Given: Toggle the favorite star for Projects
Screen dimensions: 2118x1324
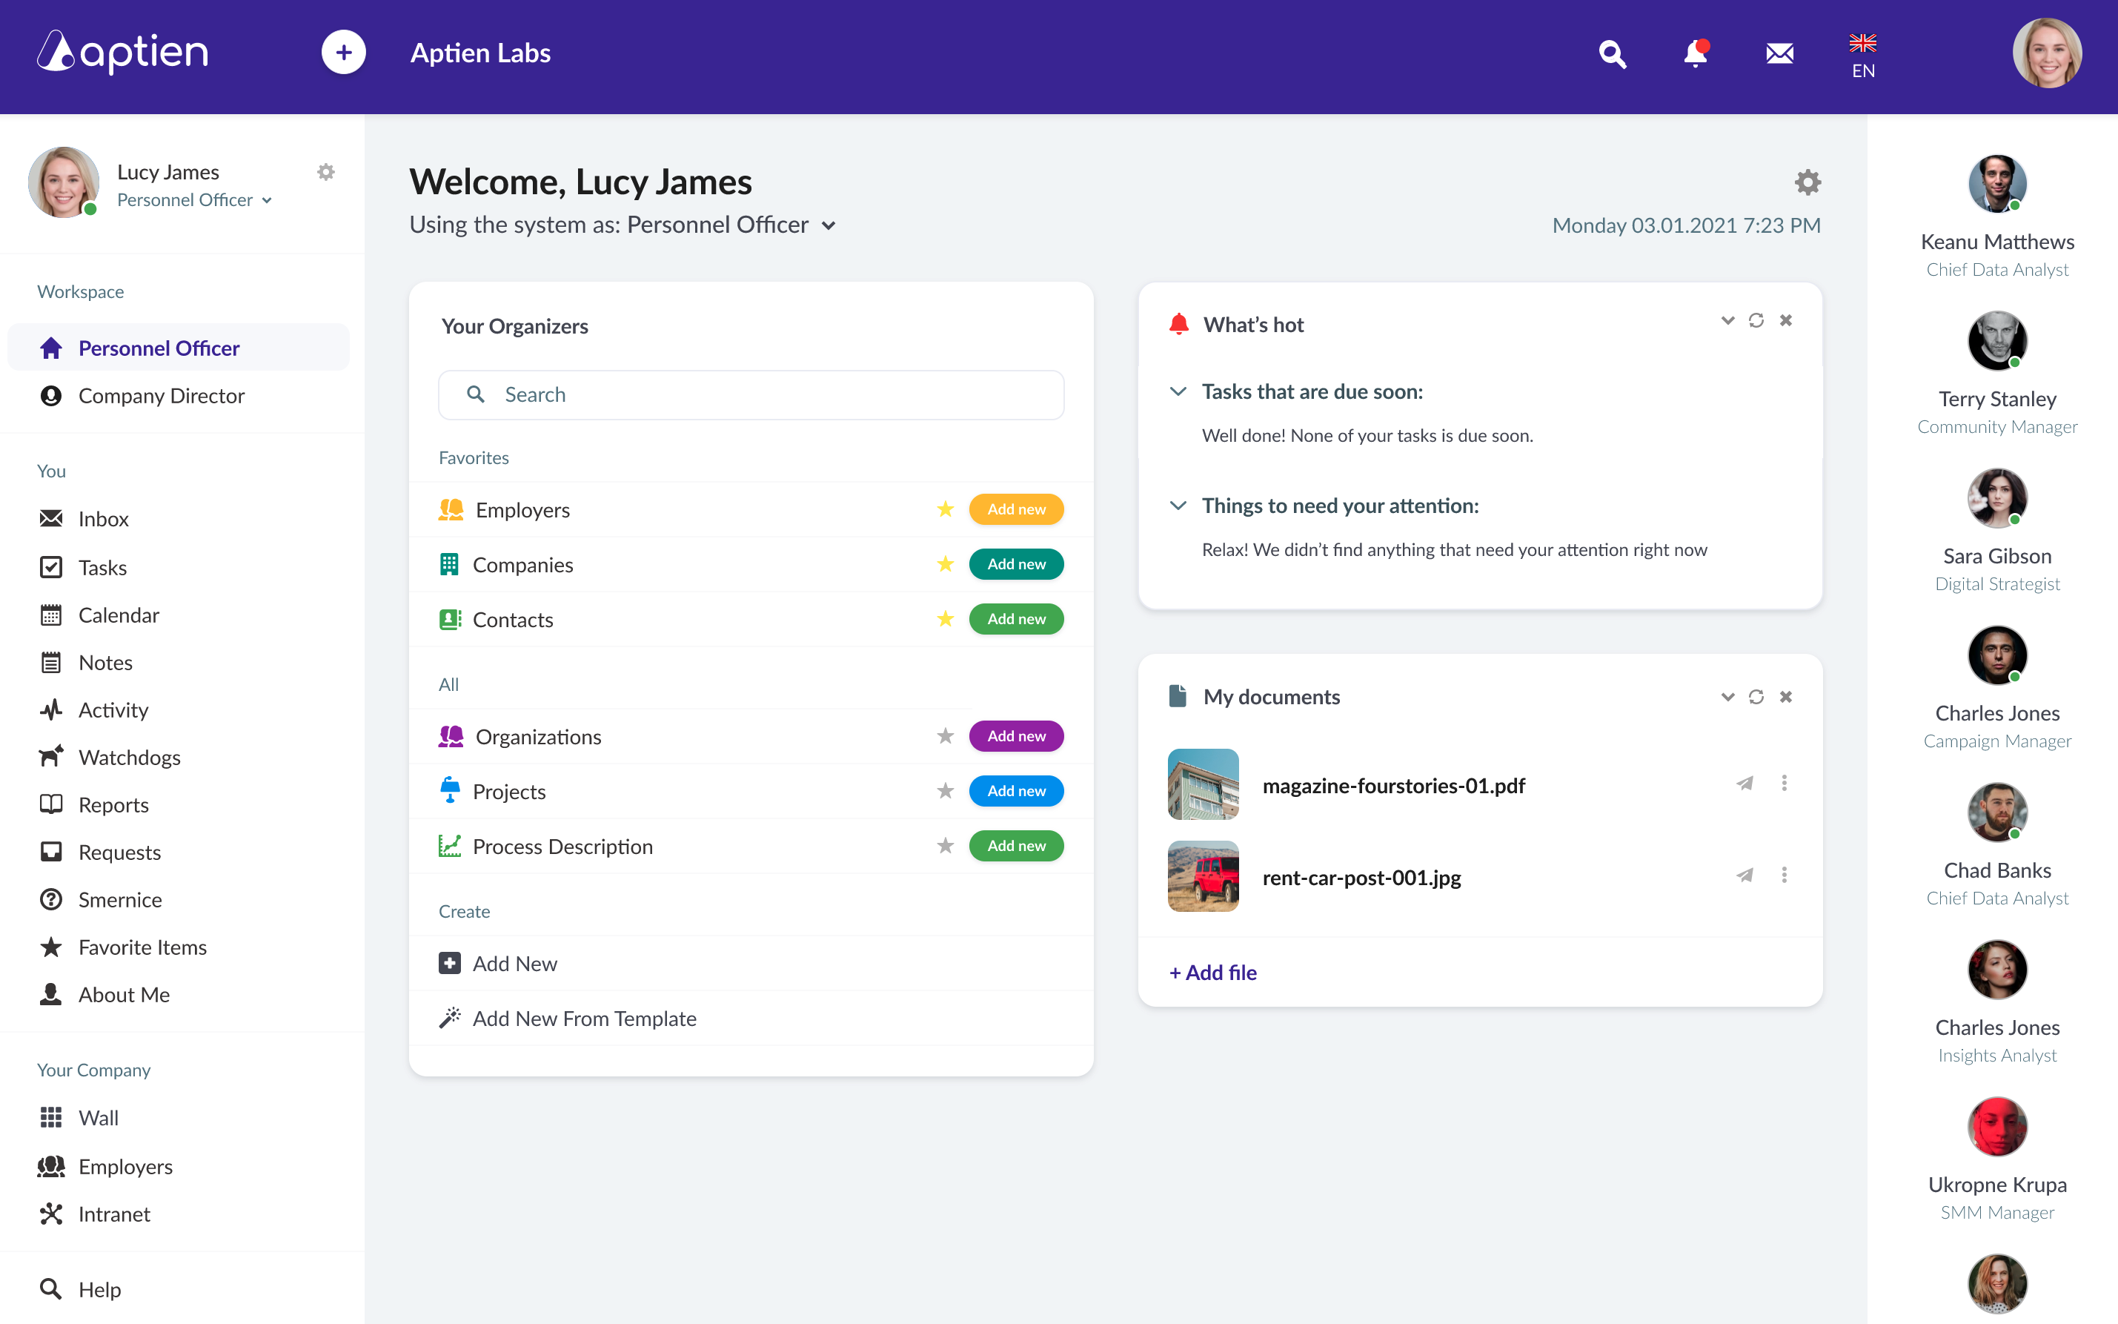Looking at the screenshot, I should (x=945, y=790).
